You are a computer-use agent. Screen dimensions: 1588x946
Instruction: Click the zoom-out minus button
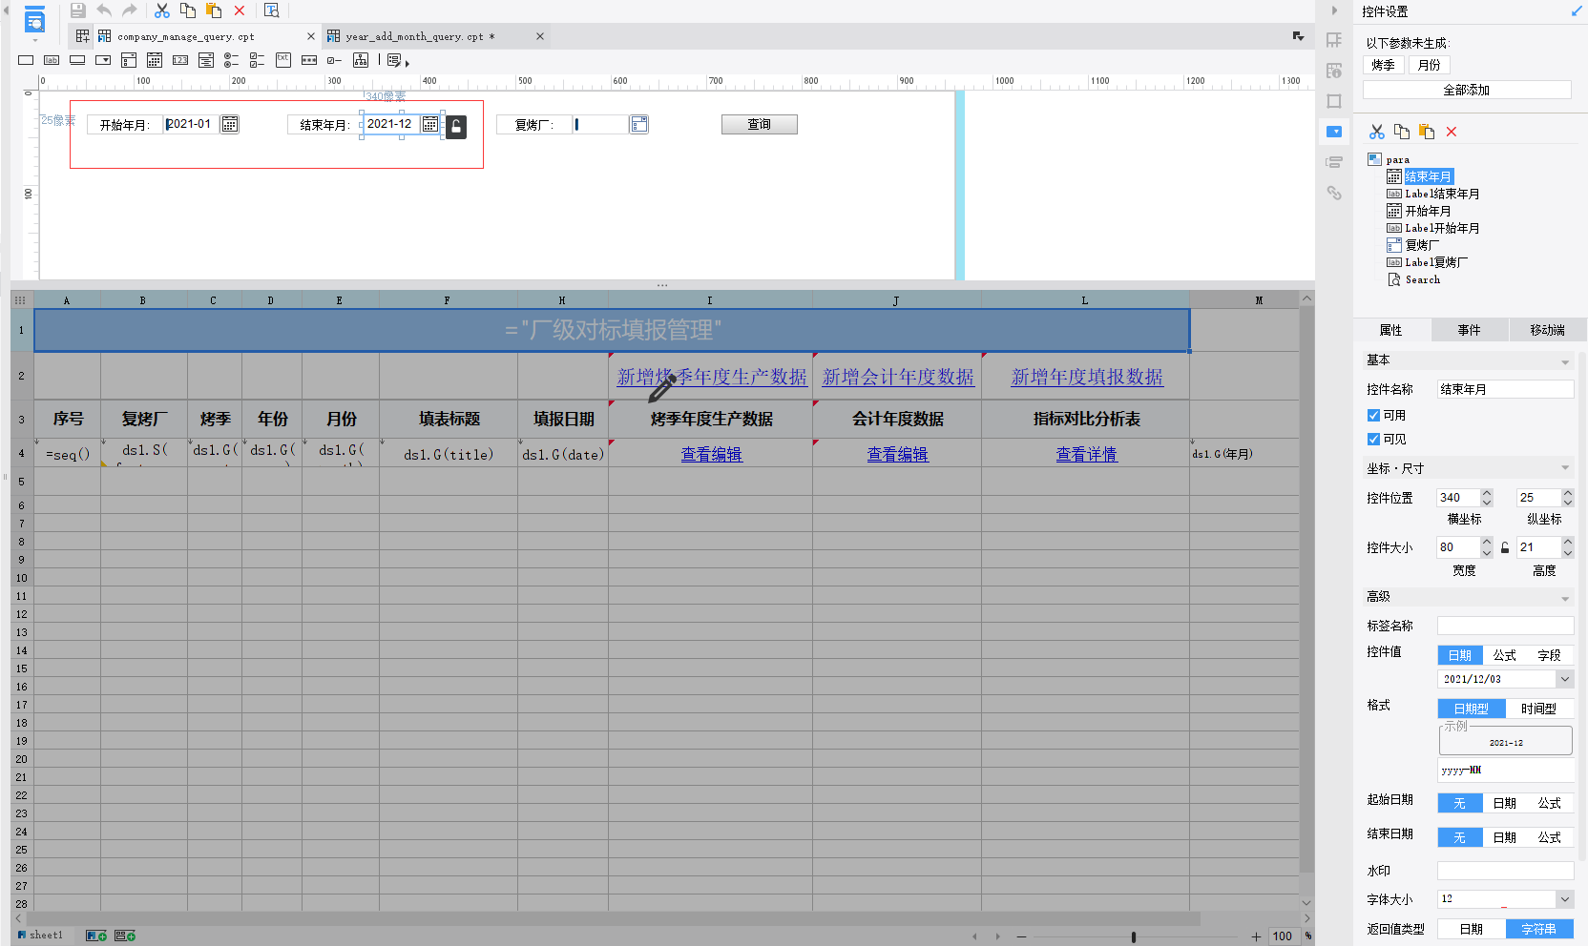(x=1021, y=936)
